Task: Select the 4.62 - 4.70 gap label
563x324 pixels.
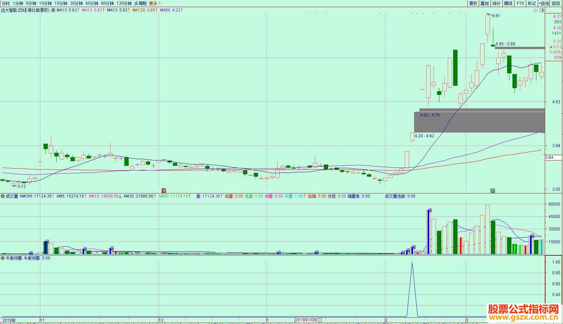Action: (x=430, y=115)
